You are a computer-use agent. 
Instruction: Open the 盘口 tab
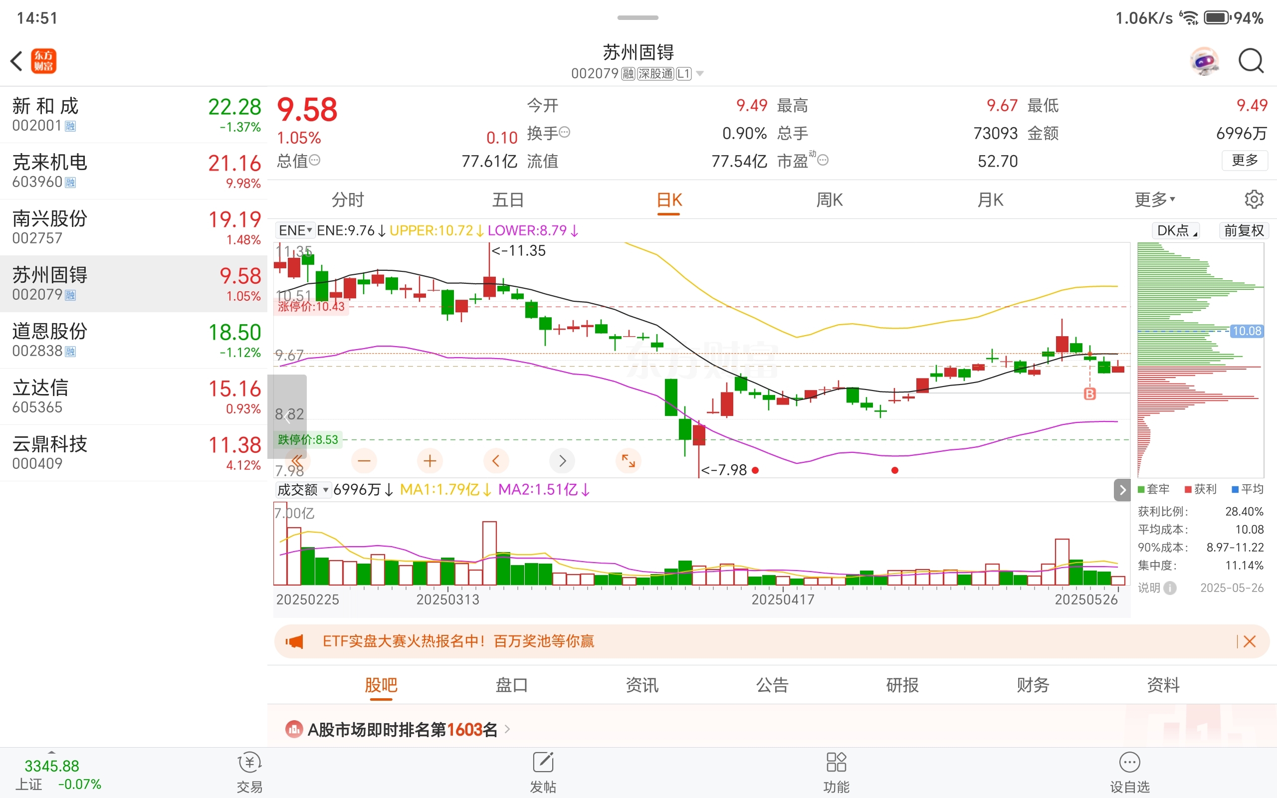[511, 685]
